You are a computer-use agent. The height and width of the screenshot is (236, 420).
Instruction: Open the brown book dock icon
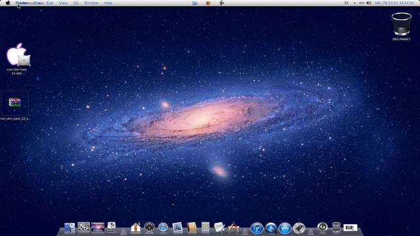pyautogui.click(x=192, y=227)
